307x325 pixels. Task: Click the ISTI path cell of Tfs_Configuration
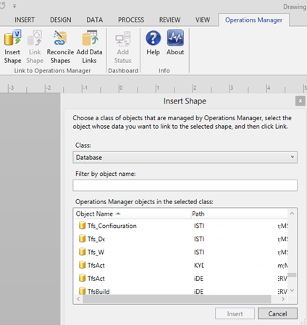199,226
